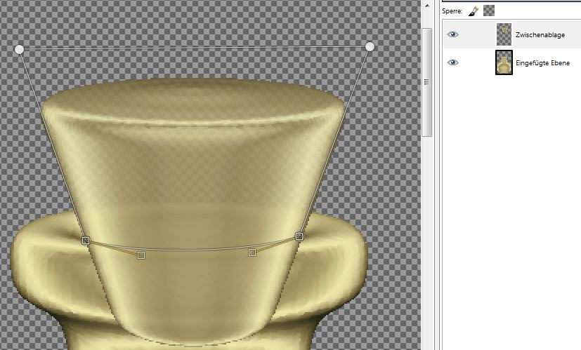
Task: Toggle the checkerboard lock alpha channel icon
Action: [488, 11]
